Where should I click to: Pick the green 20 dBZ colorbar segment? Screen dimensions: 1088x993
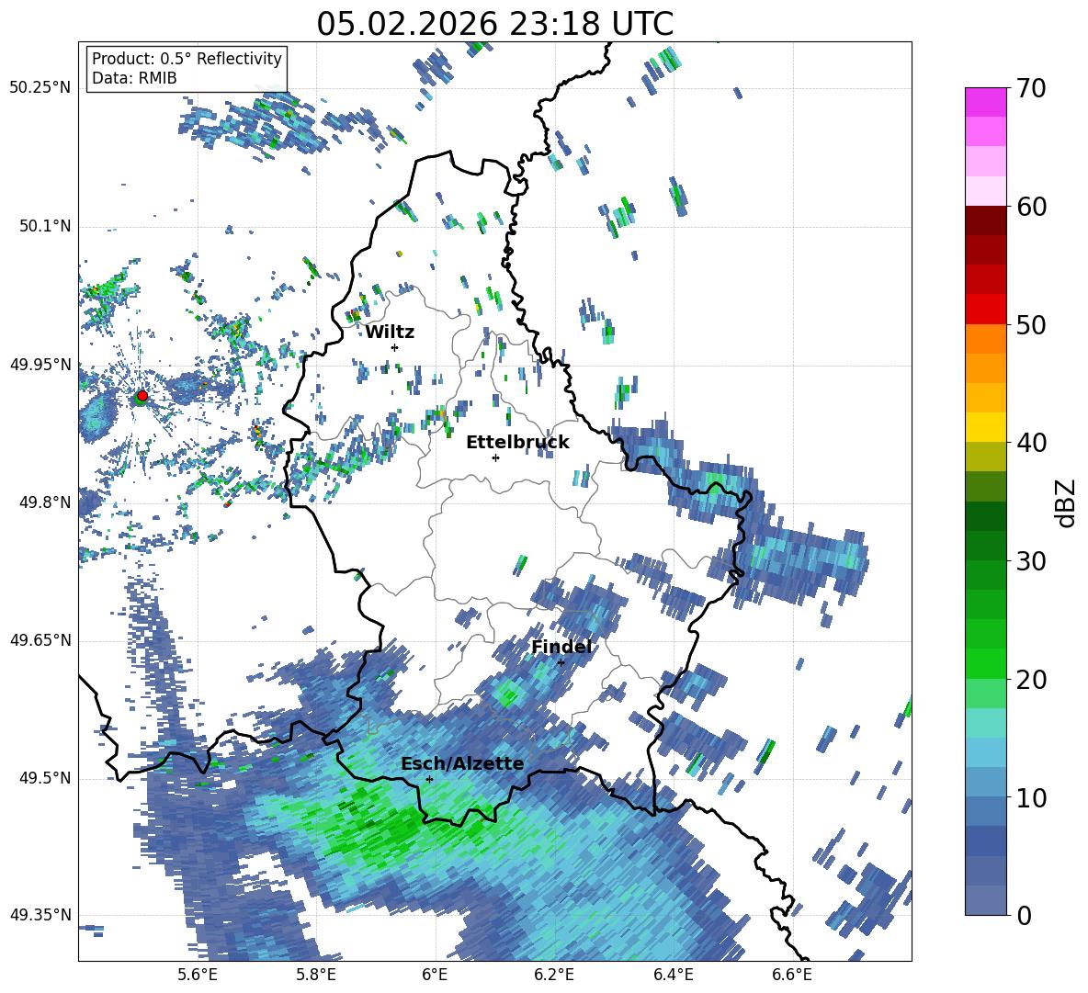click(x=985, y=663)
